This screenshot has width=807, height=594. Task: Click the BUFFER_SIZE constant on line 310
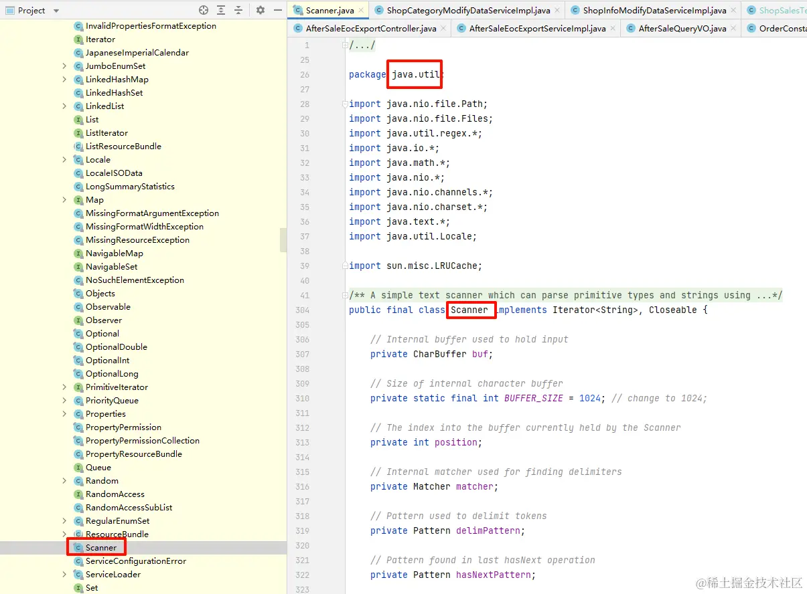[534, 398]
